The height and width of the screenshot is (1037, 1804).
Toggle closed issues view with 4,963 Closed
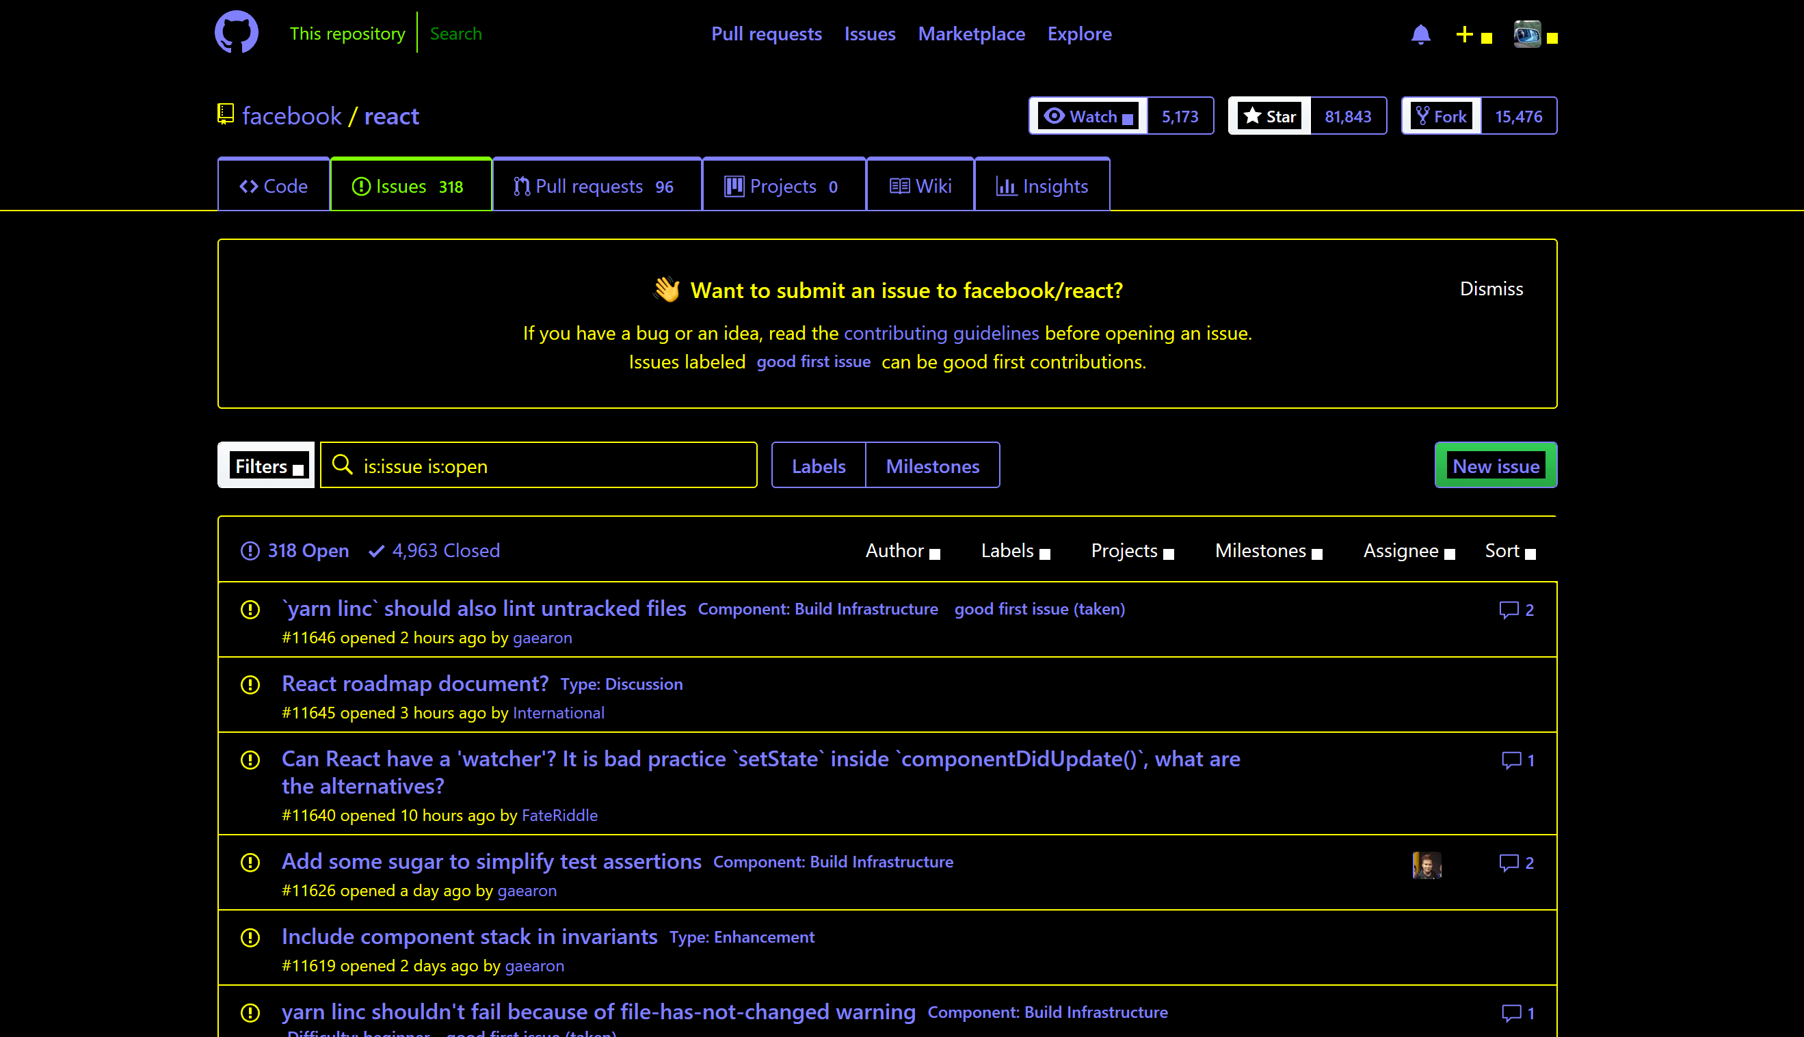pyautogui.click(x=435, y=550)
